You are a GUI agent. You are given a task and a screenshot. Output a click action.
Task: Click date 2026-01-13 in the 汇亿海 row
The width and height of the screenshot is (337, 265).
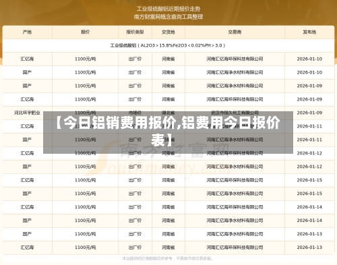(309, 247)
